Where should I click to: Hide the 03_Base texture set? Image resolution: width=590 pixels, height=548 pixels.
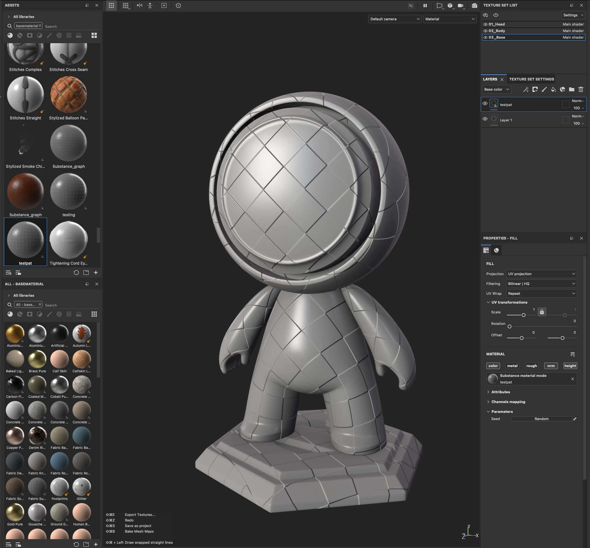coord(485,37)
